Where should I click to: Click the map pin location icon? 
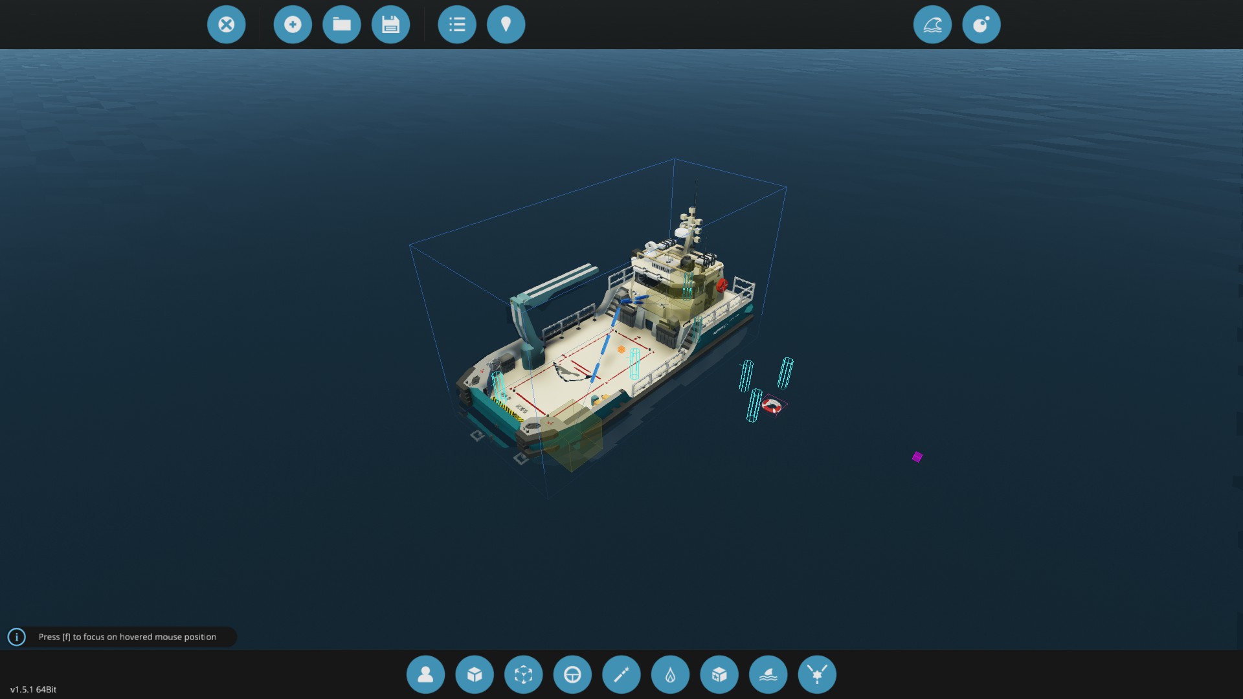pos(506,25)
